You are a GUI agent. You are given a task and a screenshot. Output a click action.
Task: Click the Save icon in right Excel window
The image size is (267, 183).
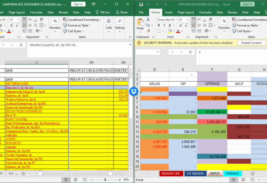pos(141,5)
